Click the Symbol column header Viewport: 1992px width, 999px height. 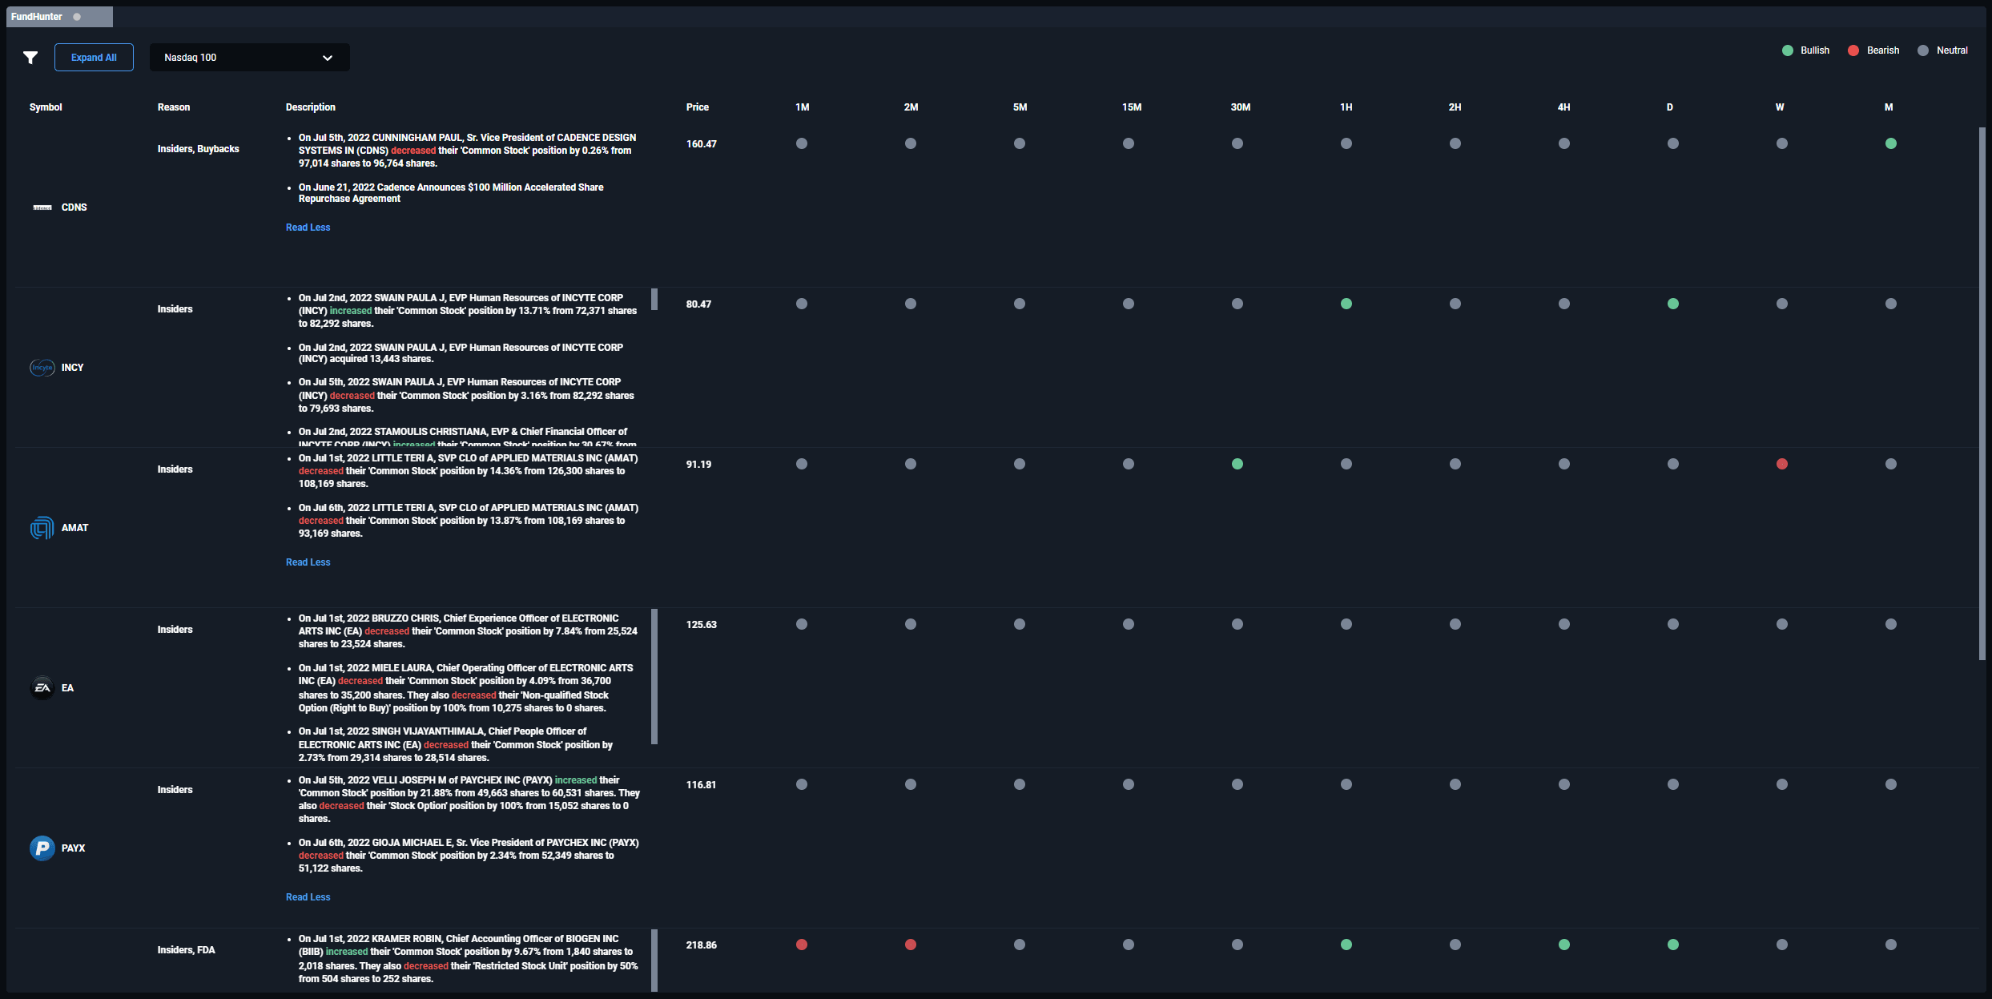point(46,107)
